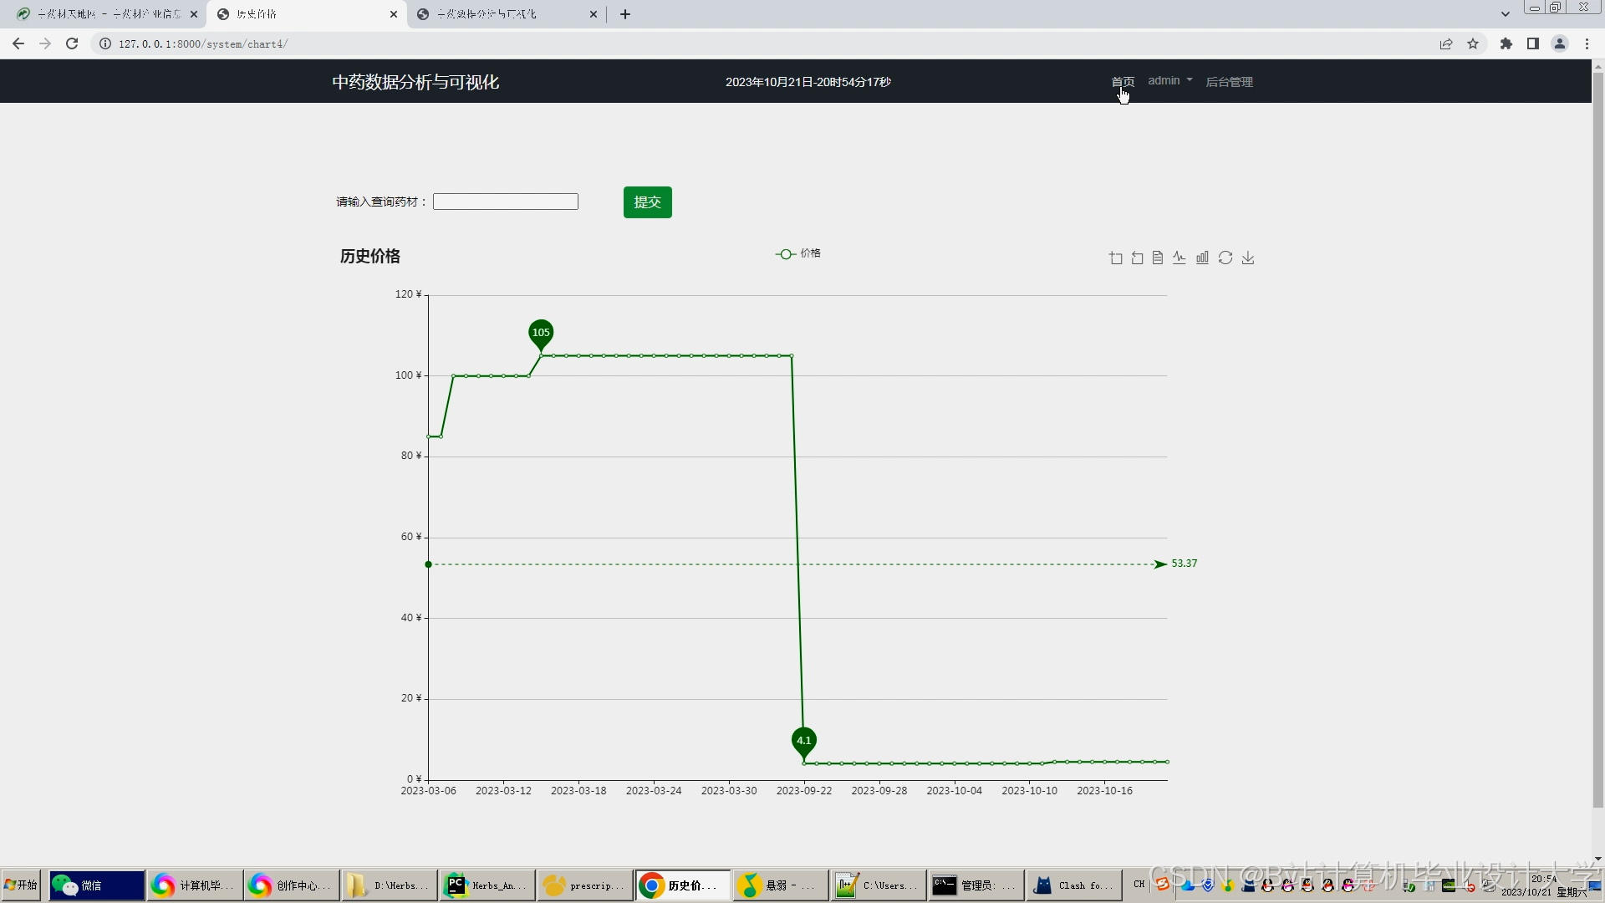
Task: Click the 105 maximum marker pin
Action: (541, 334)
